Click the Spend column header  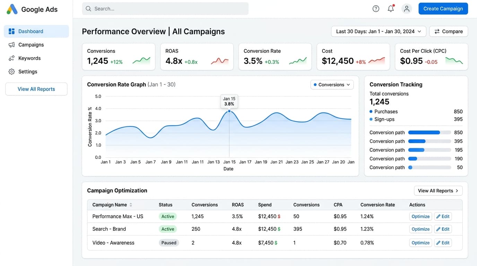[265, 205]
